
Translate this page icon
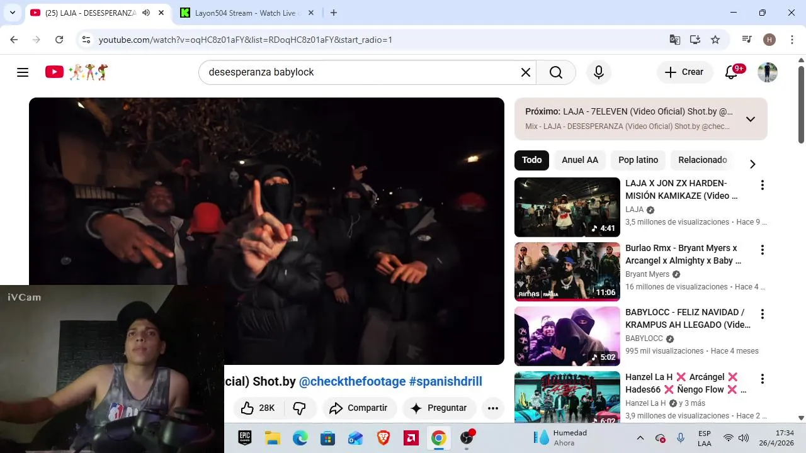tap(675, 40)
